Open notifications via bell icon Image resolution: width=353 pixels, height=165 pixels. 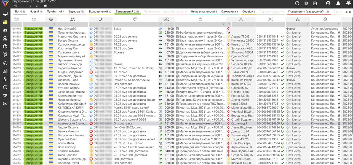[338, 3]
